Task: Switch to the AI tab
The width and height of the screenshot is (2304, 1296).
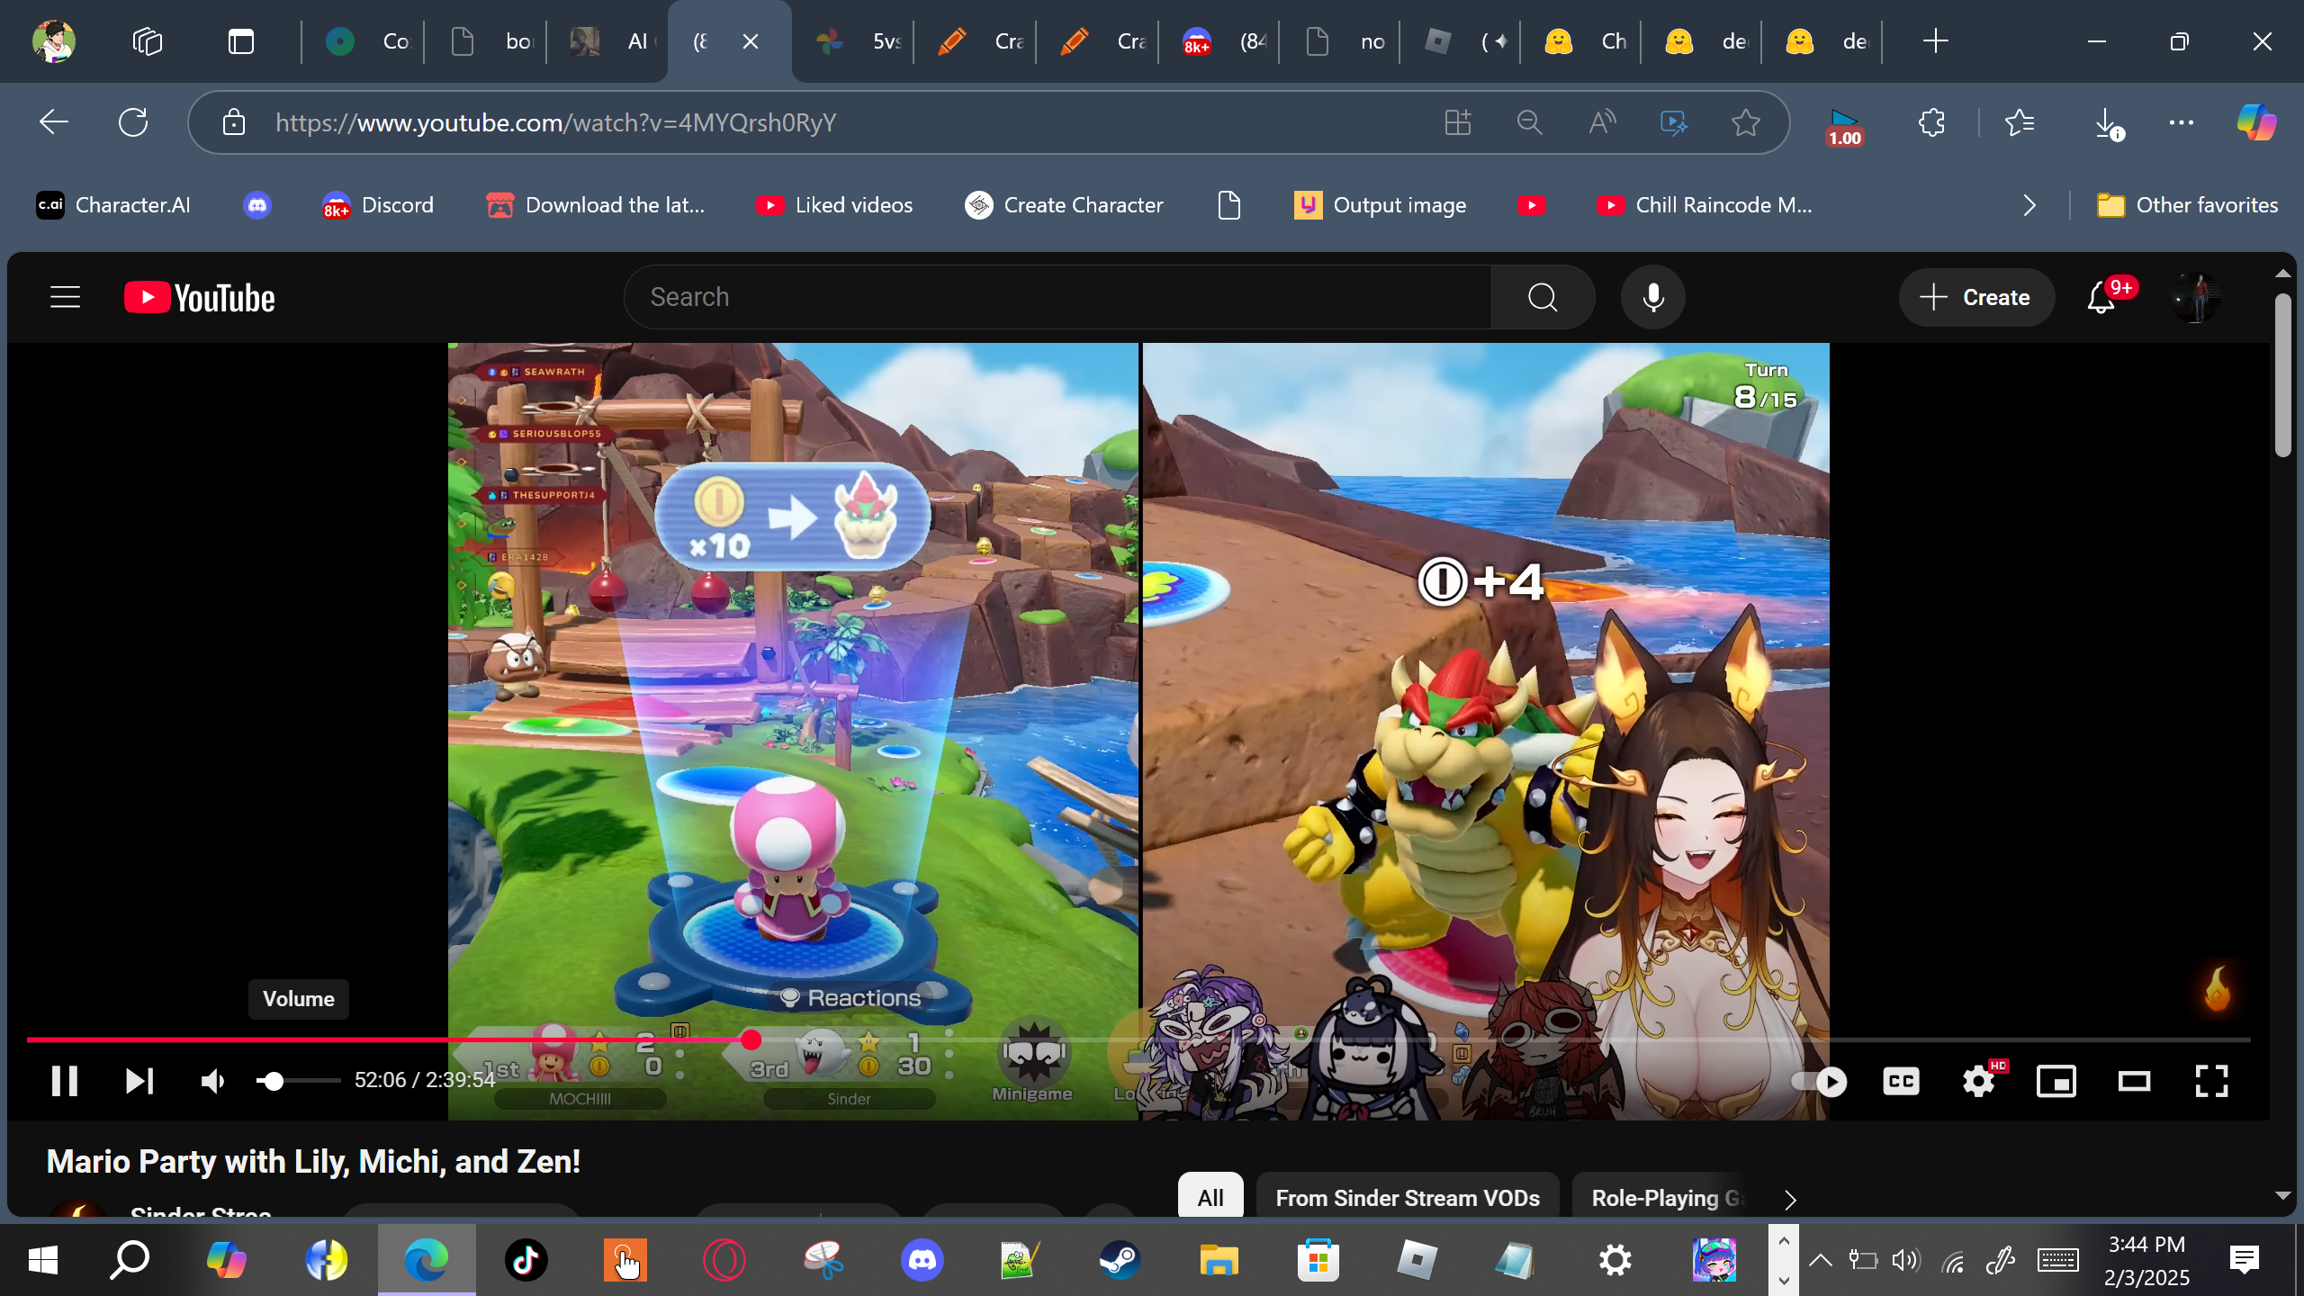Action: click(x=608, y=41)
